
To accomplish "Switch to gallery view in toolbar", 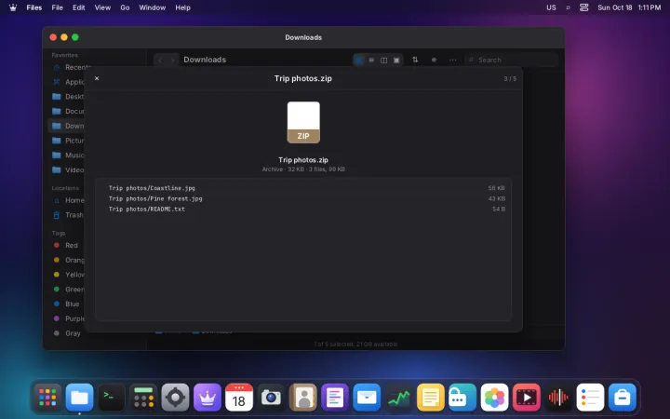I will (x=396, y=60).
